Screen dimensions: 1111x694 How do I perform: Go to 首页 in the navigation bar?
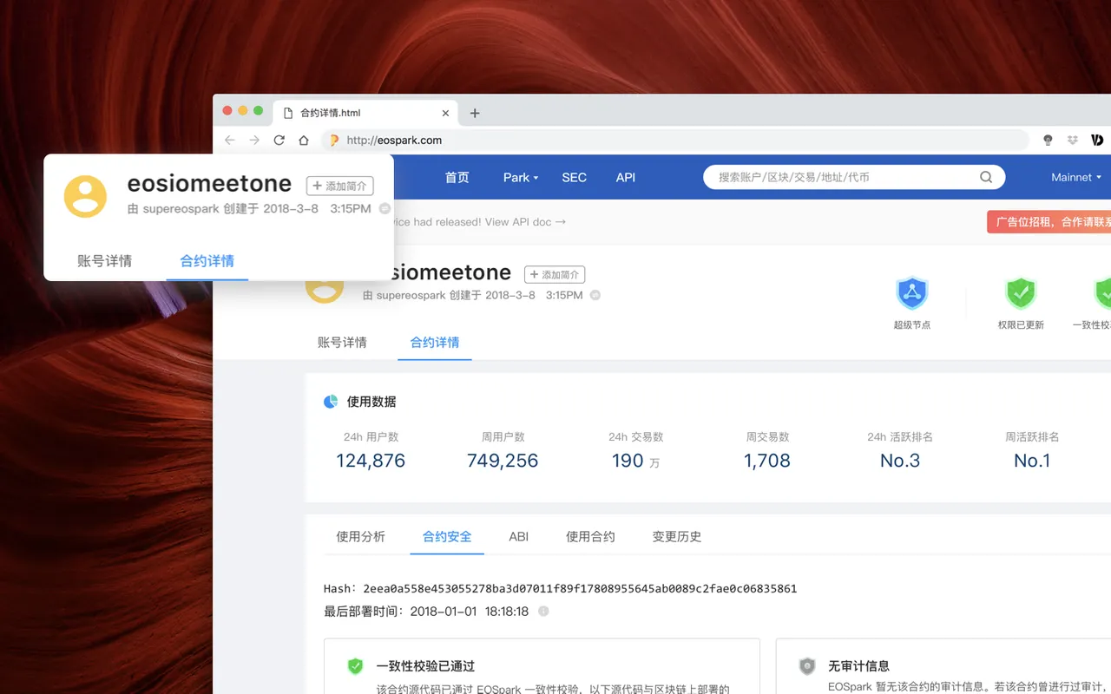point(457,177)
